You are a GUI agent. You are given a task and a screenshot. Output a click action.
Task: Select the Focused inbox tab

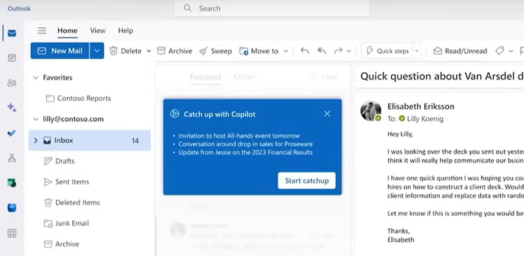click(x=206, y=77)
